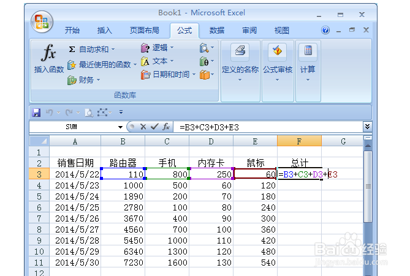
Task: Click the cell with date 2014/5/26
Action: tap(75, 218)
